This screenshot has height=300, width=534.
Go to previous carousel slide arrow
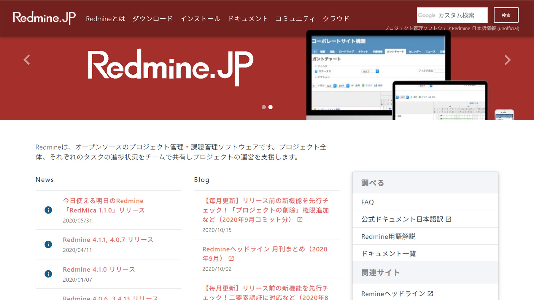(x=27, y=60)
